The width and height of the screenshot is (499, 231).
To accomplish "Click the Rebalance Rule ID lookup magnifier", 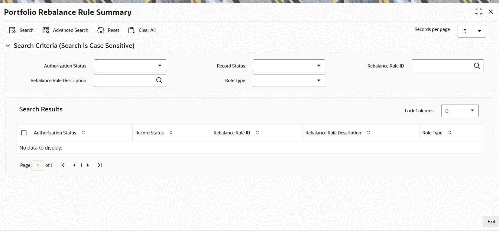I will pyautogui.click(x=477, y=66).
